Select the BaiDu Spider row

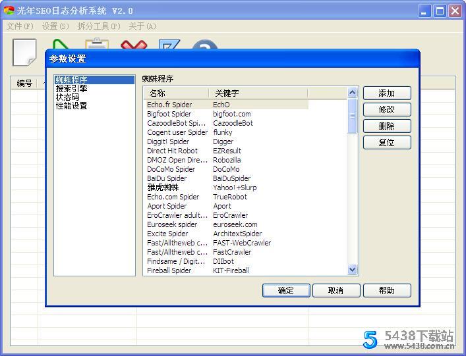point(226,178)
